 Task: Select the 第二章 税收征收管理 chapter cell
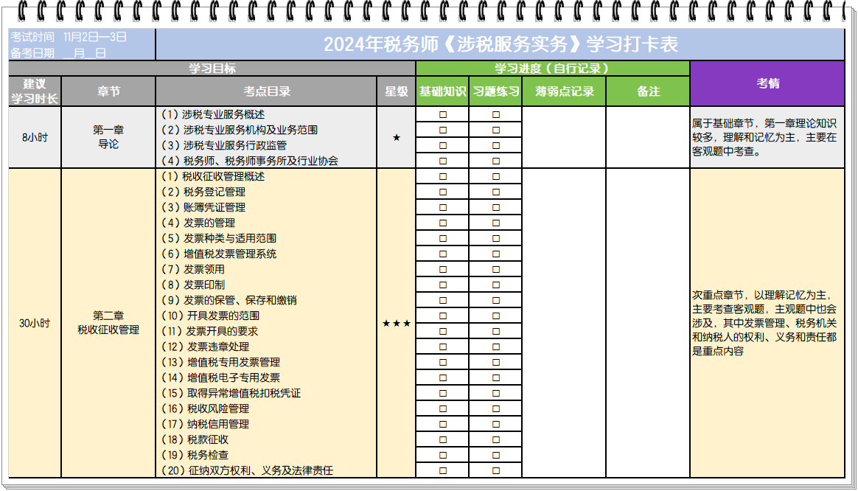(x=108, y=323)
